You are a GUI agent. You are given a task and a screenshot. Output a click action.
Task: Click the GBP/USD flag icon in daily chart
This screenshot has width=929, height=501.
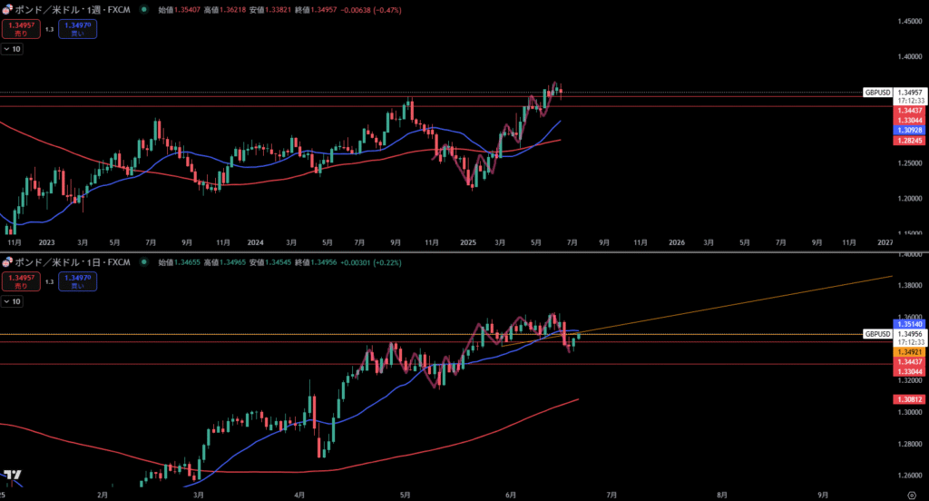click(7, 262)
